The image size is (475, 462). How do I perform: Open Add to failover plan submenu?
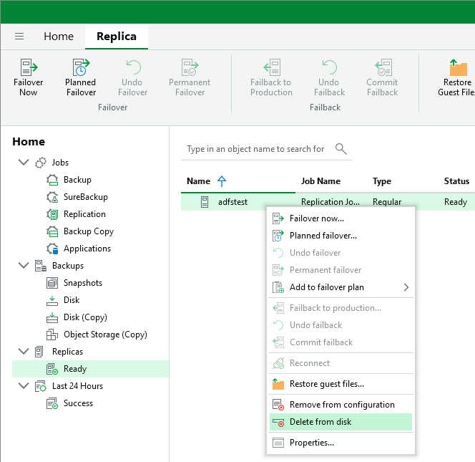pyautogui.click(x=341, y=287)
